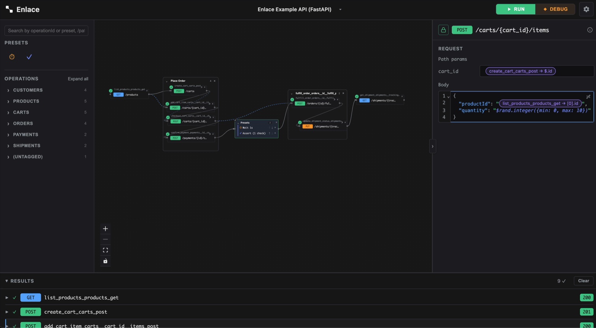The width and height of the screenshot is (596, 328).
Task: Remove the create_cart_carts_post node
Action: 205,87
